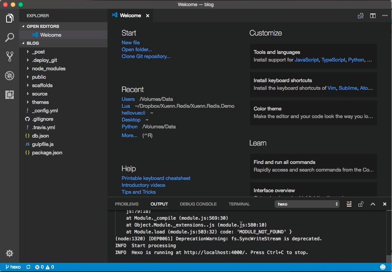Clear the output with the clear icon

tap(349, 204)
